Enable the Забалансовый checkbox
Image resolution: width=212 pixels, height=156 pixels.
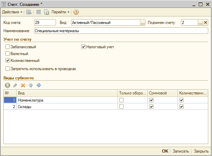(8, 47)
